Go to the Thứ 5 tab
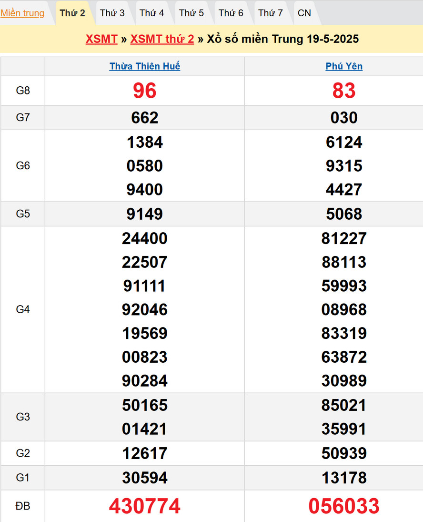This screenshot has width=423, height=522. click(191, 13)
